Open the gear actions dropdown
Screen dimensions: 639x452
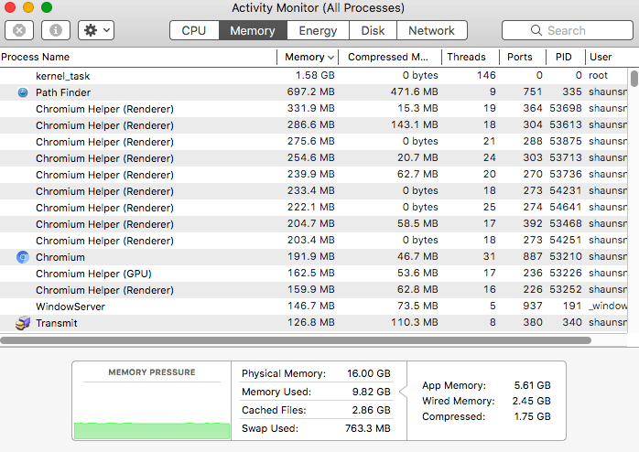(x=96, y=30)
